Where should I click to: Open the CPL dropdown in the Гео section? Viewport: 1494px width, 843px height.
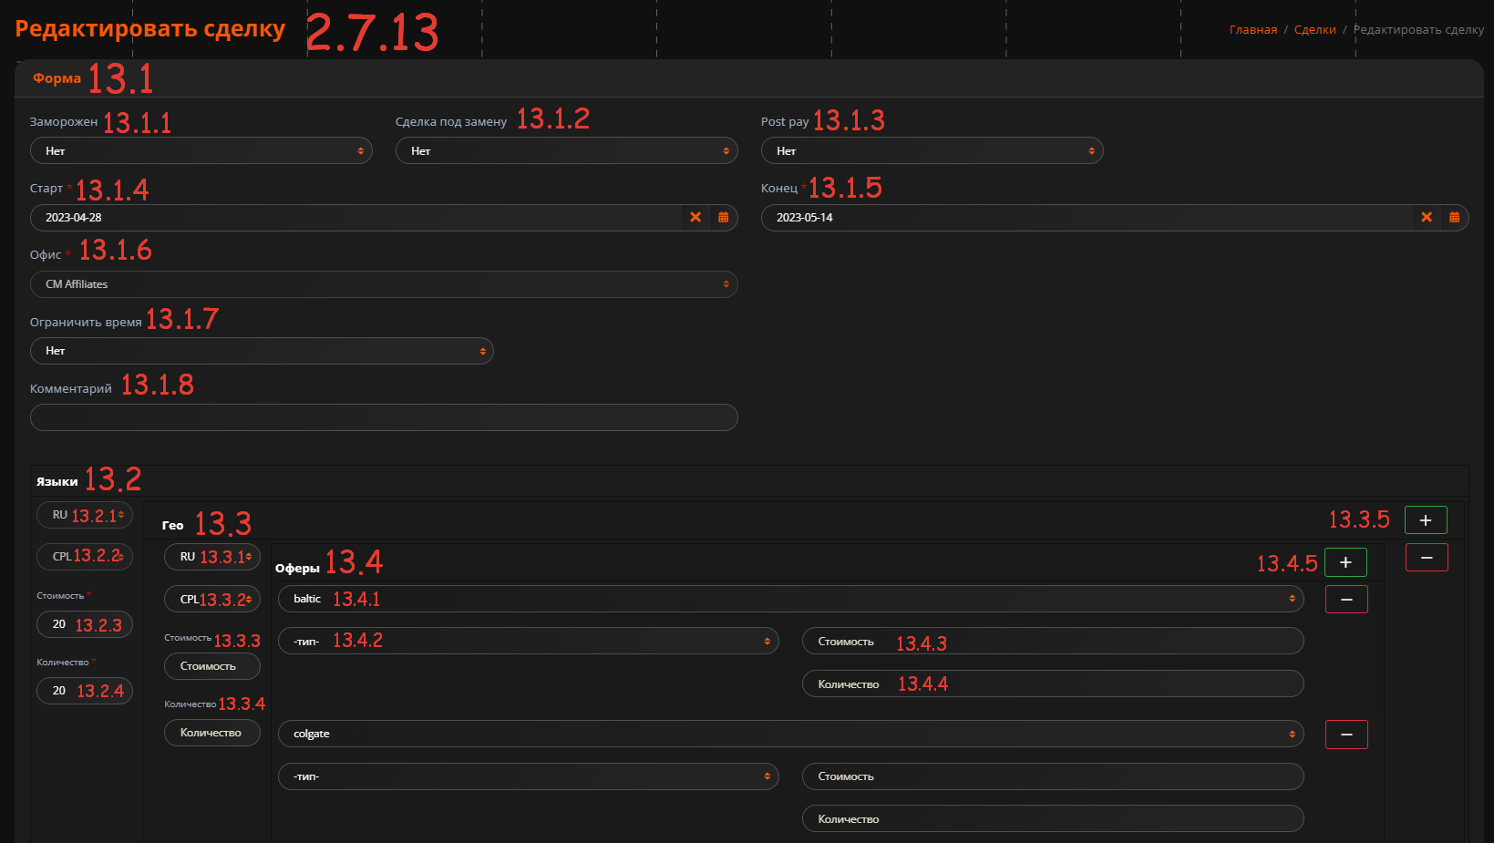(212, 599)
